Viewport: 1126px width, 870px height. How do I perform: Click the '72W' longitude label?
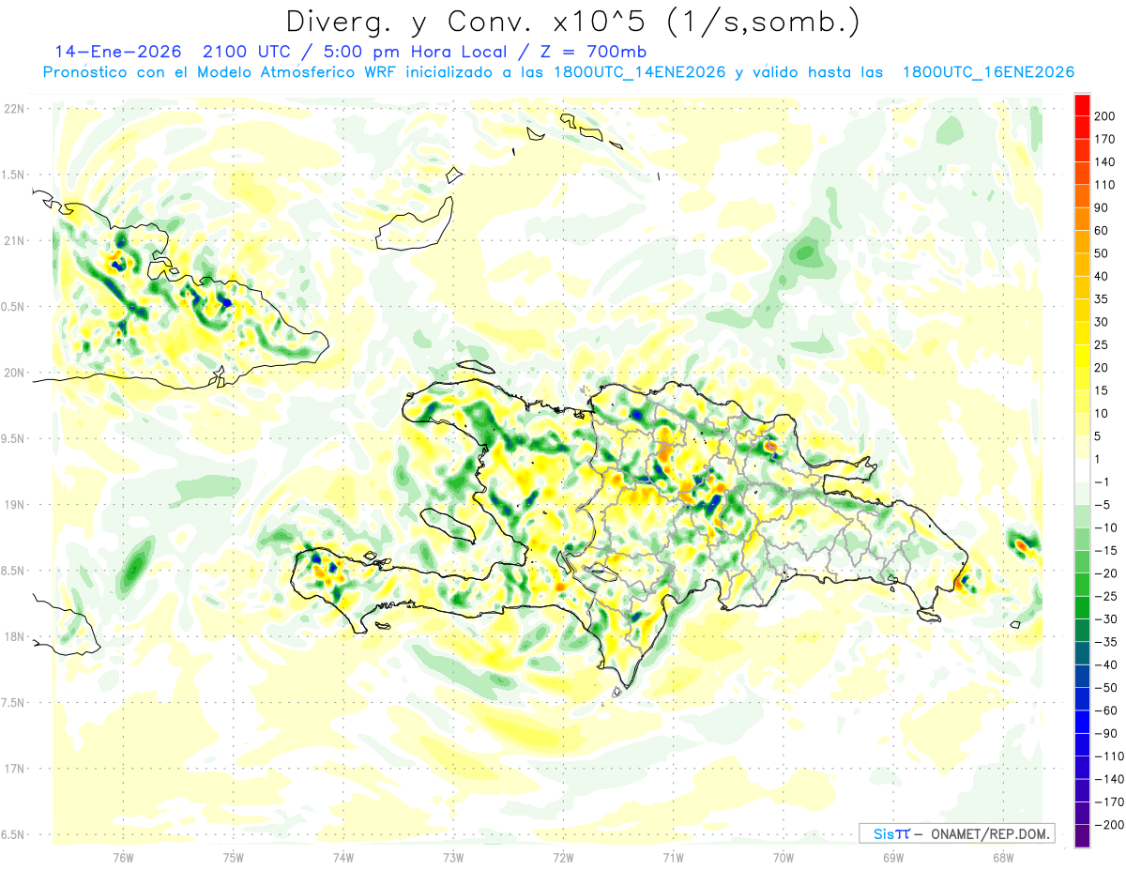[x=563, y=858]
